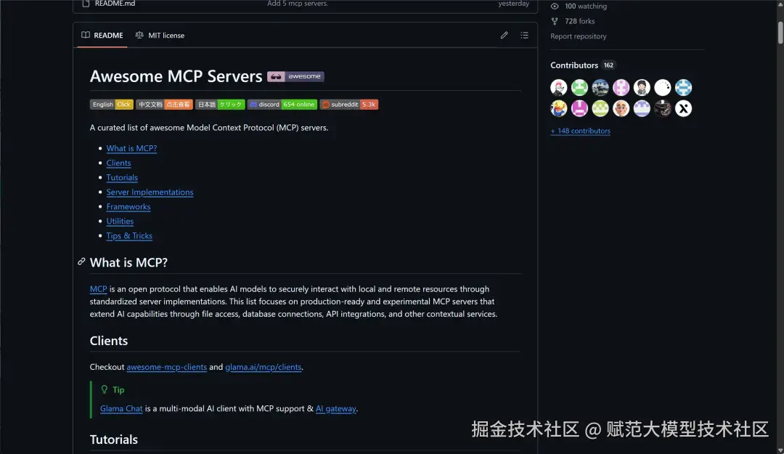The height and width of the screenshot is (454, 784).
Task: Open the Japanese documentation badge
Action: tap(220, 105)
